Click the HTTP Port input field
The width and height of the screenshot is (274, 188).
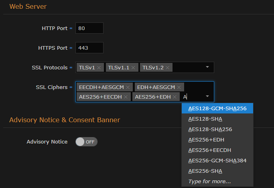click(x=89, y=28)
